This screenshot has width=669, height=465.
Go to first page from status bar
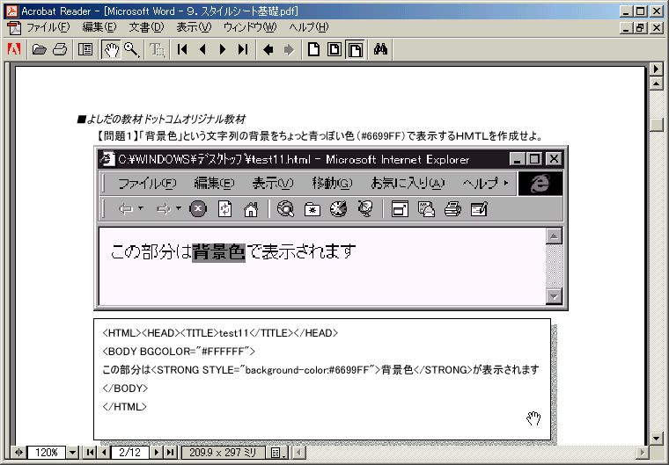[x=90, y=452]
